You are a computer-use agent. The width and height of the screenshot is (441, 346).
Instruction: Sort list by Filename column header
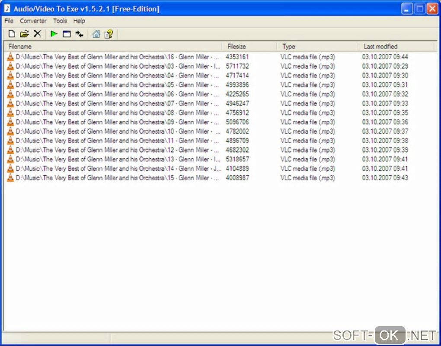113,46
